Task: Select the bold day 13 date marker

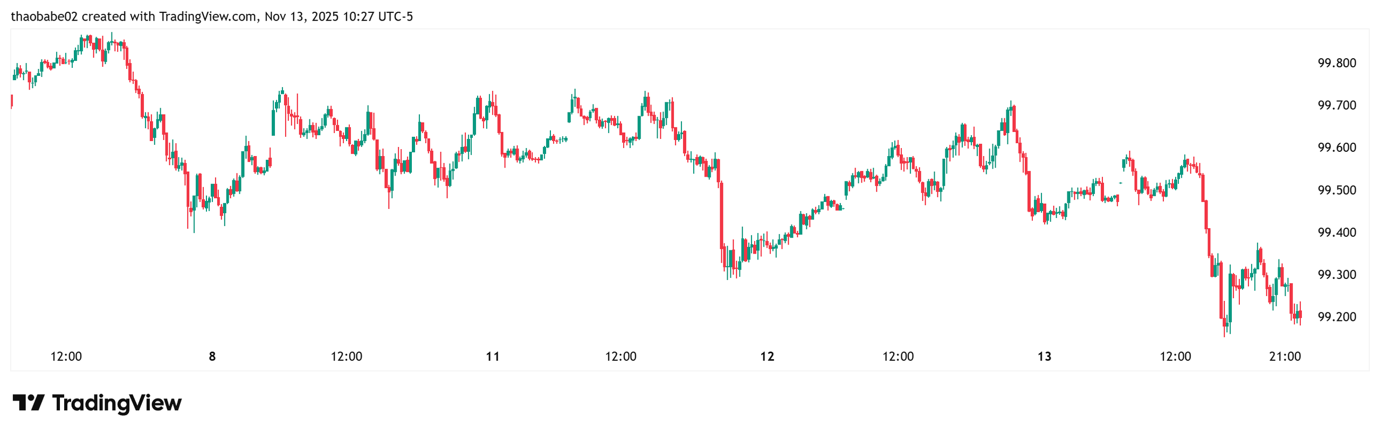Action: point(1045,356)
